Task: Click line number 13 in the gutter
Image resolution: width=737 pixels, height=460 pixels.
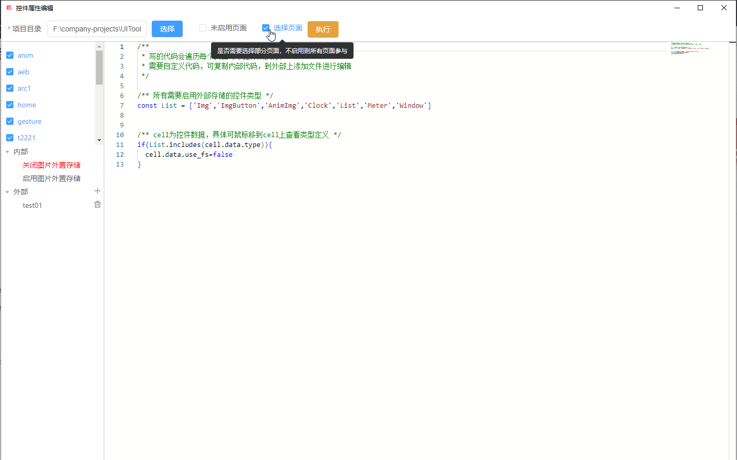Action: click(x=120, y=164)
